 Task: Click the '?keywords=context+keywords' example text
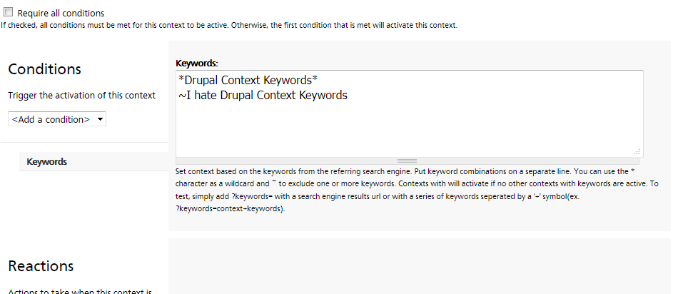[x=230, y=210]
